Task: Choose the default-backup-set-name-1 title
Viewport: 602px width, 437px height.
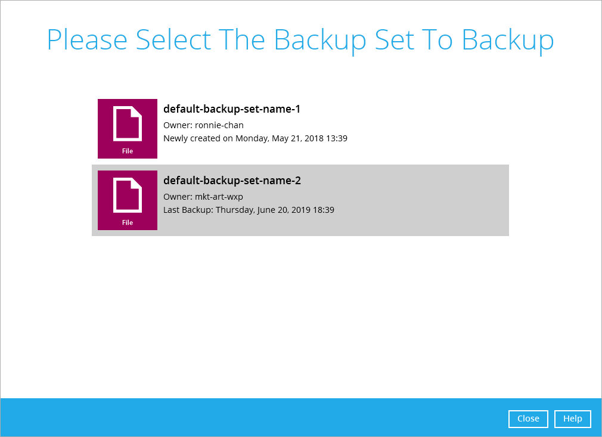Action: 232,109
